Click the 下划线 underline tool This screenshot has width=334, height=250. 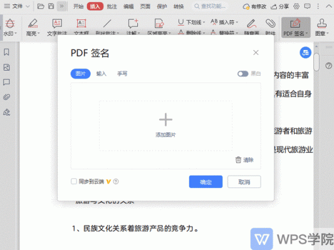(x=191, y=22)
